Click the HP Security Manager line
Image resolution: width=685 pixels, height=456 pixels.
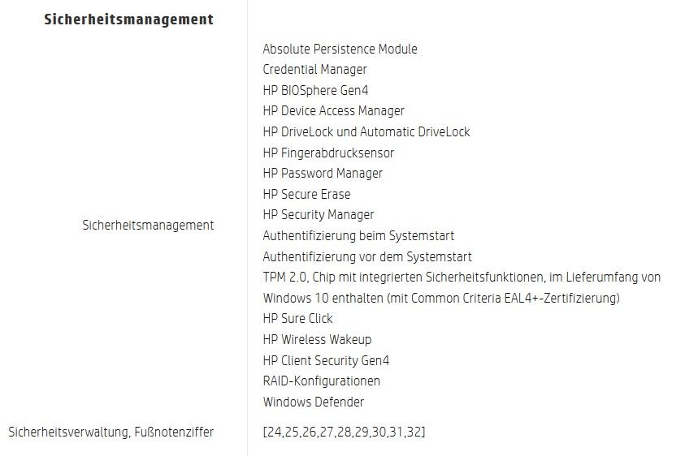coord(319,215)
